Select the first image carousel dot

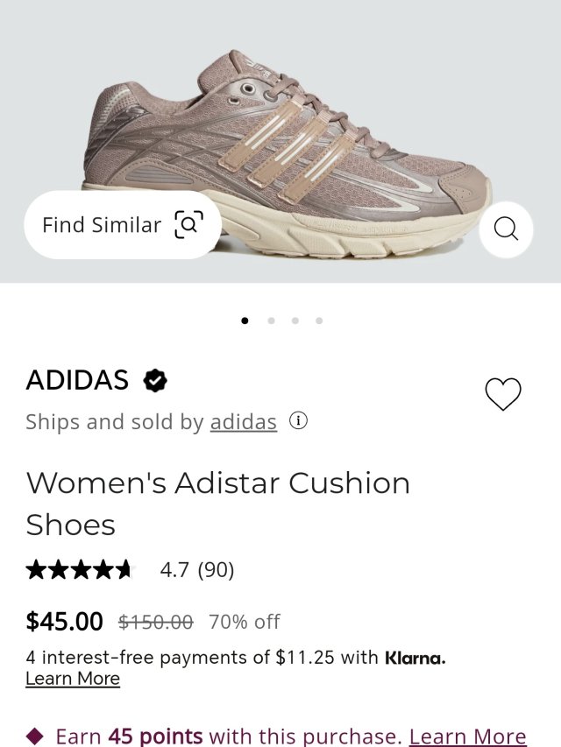tap(245, 321)
